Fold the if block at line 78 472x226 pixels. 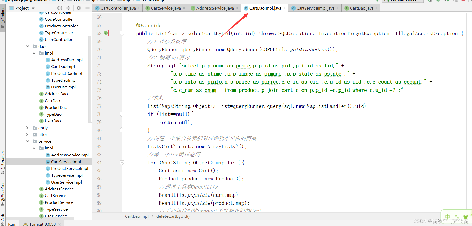(x=122, y=114)
